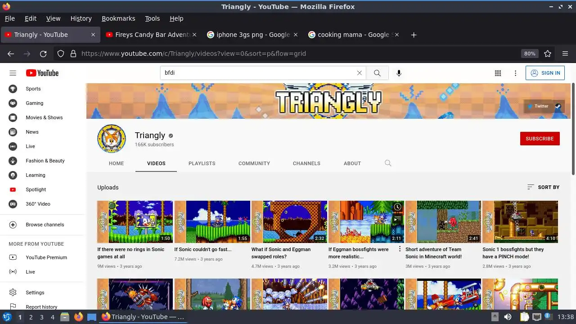Go back in Firefox
This screenshot has height=324, width=576.
pyautogui.click(x=11, y=54)
